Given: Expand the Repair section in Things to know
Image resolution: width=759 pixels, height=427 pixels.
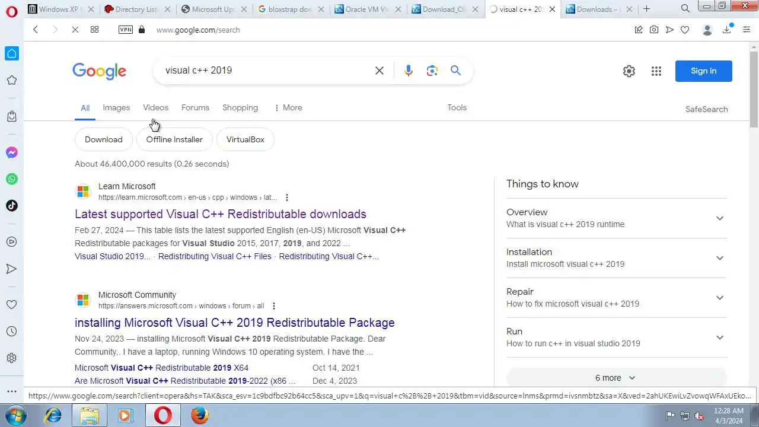Looking at the screenshot, I should tap(617, 298).
